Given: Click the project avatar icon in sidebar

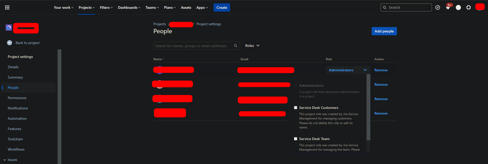Looking at the screenshot, I should [9, 28].
